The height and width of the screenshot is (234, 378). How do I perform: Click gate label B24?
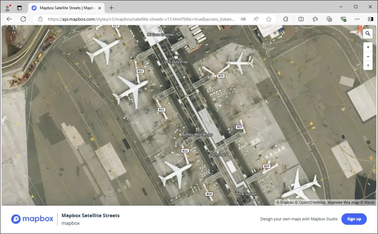coord(161,110)
